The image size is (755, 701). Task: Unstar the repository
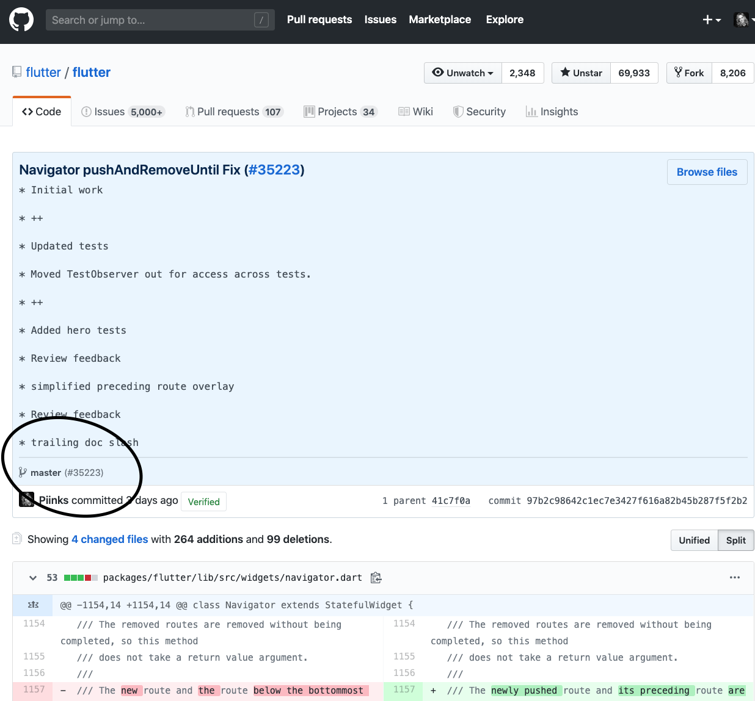582,73
